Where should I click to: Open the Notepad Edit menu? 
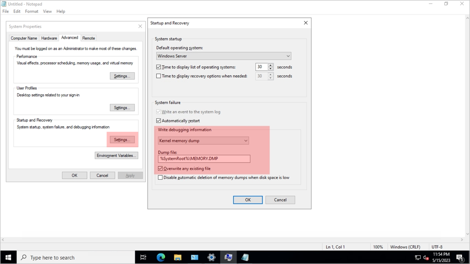tap(17, 11)
